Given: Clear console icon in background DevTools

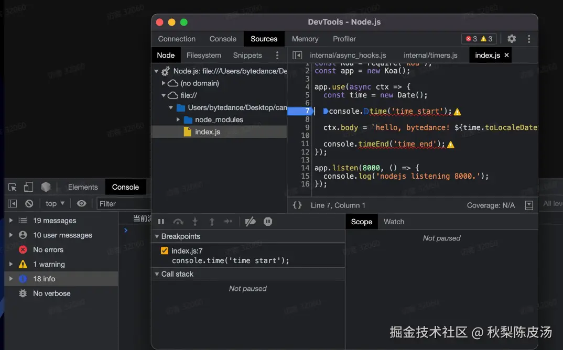Looking at the screenshot, I should tap(29, 203).
